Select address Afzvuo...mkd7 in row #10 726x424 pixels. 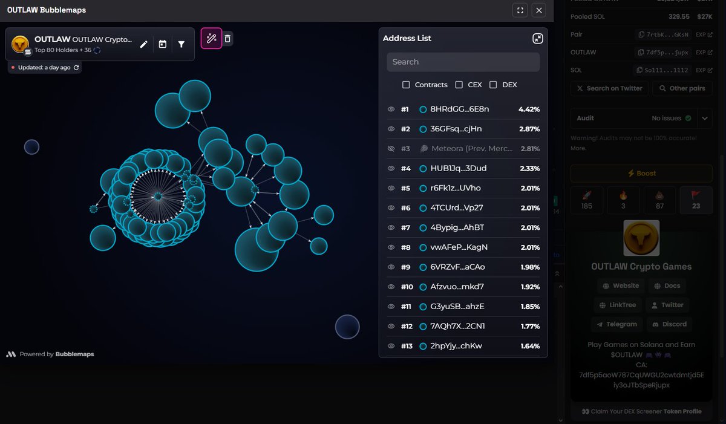[457, 287]
